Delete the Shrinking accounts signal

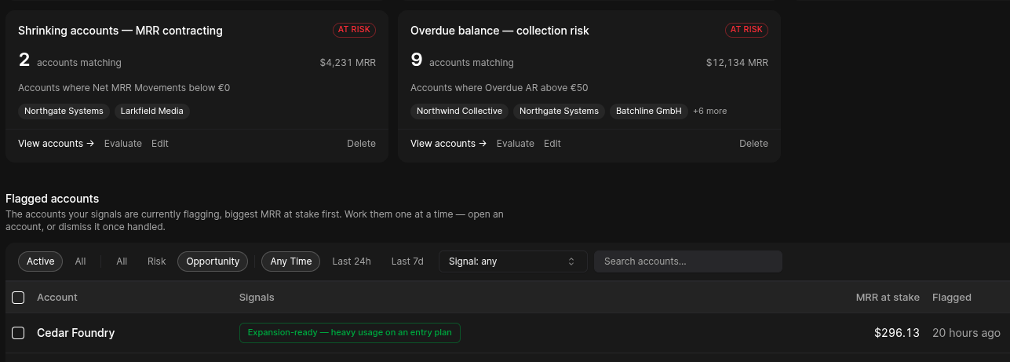point(362,144)
